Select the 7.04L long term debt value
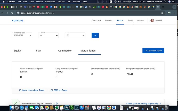The height and width of the screenshot is (111, 178). pos(130,74)
